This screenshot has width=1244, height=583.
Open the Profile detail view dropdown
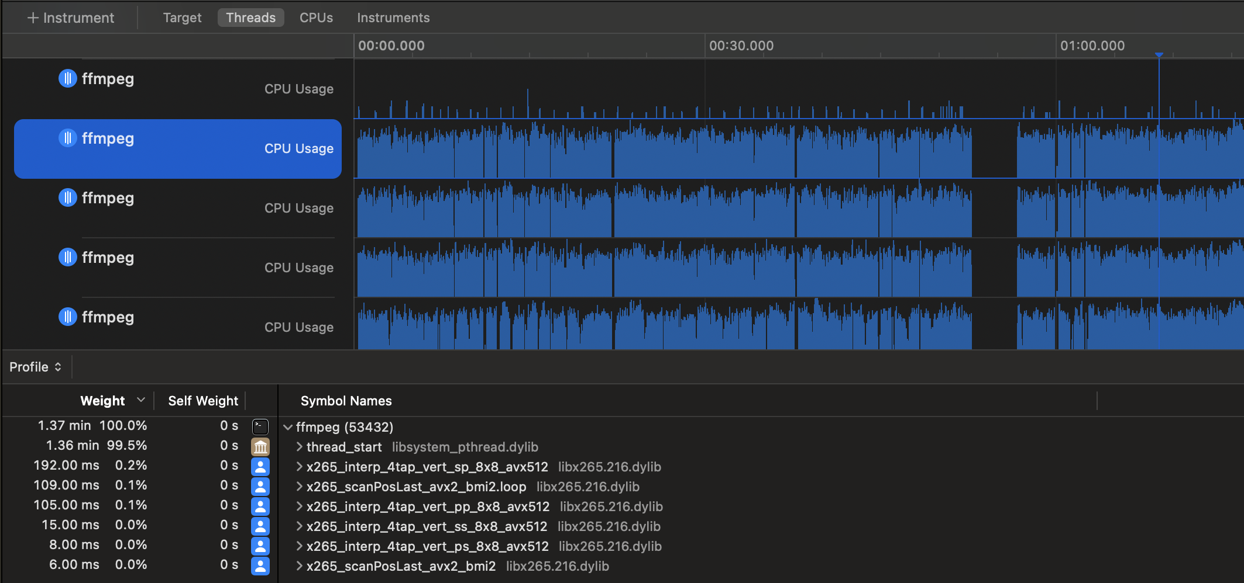click(x=36, y=367)
